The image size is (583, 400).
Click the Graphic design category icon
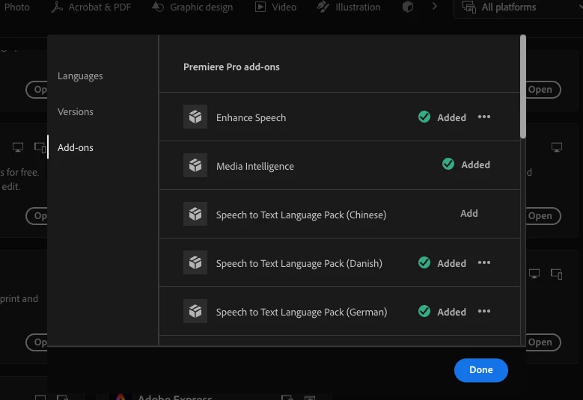tap(158, 7)
